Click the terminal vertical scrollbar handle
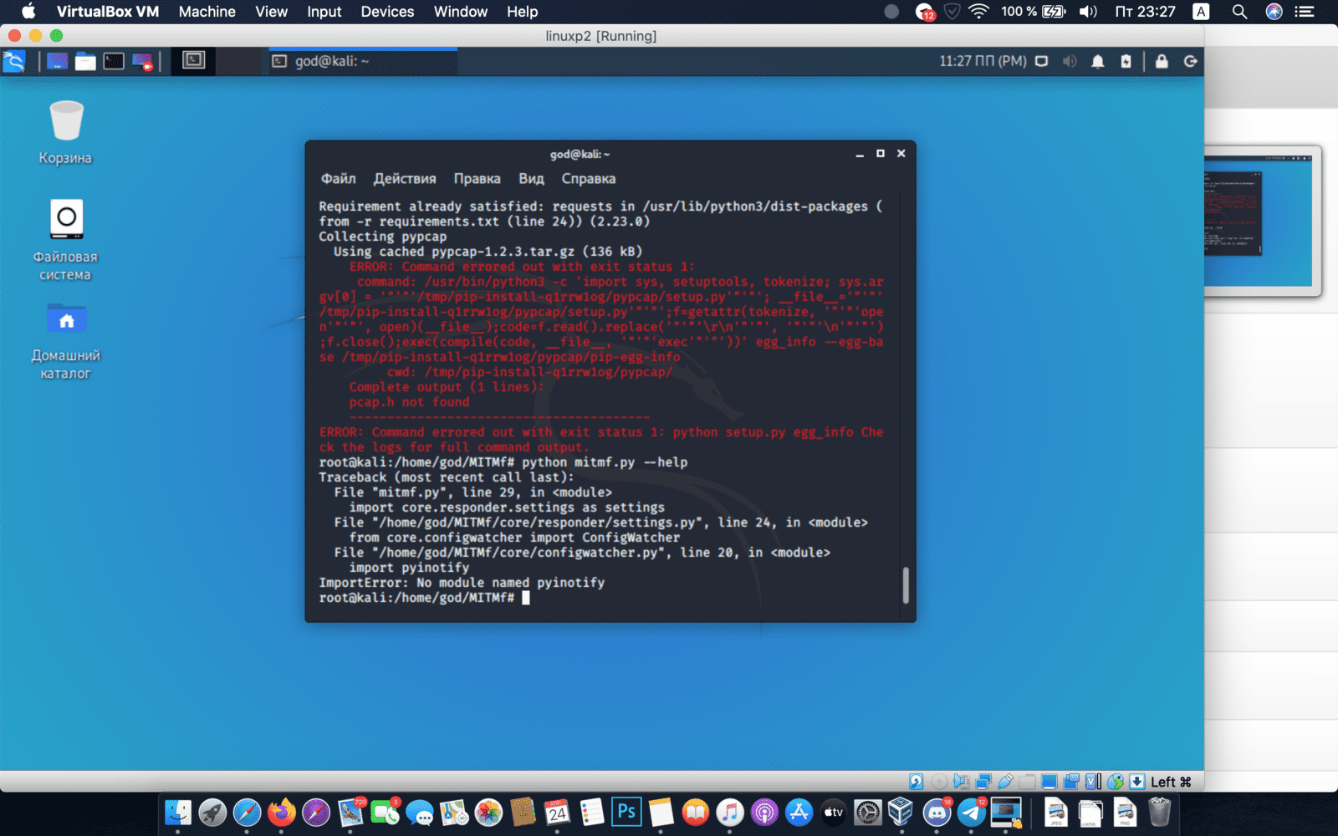 [905, 584]
